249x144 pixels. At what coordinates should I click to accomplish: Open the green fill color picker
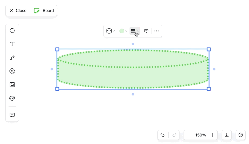[123, 31]
